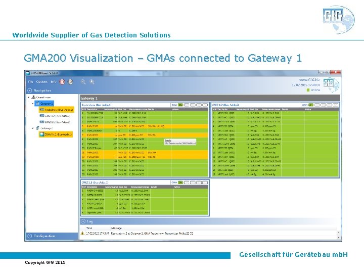Screen dimensions: 364x273
Task: Toggle green ON indicator in GWZ 1.1 panel
Action: click(x=180, y=183)
